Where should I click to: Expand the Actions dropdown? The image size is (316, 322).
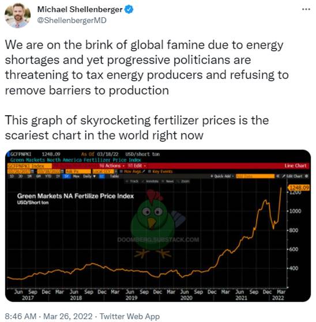[112, 166]
